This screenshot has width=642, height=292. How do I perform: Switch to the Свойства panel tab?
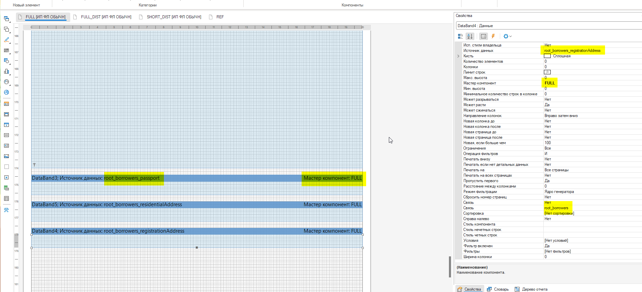(469, 289)
